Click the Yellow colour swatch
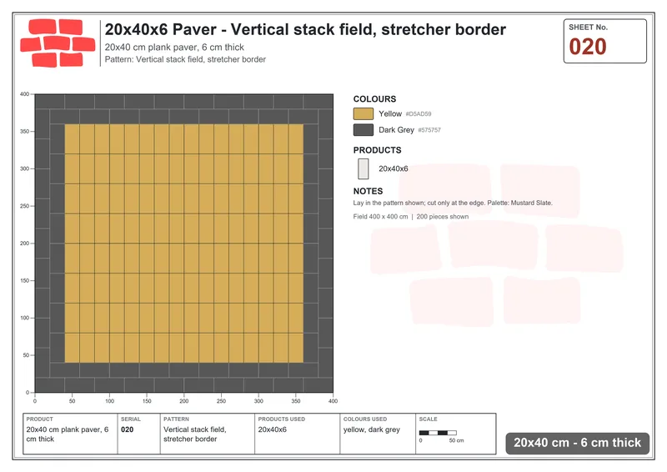667x472 pixels. click(364, 113)
